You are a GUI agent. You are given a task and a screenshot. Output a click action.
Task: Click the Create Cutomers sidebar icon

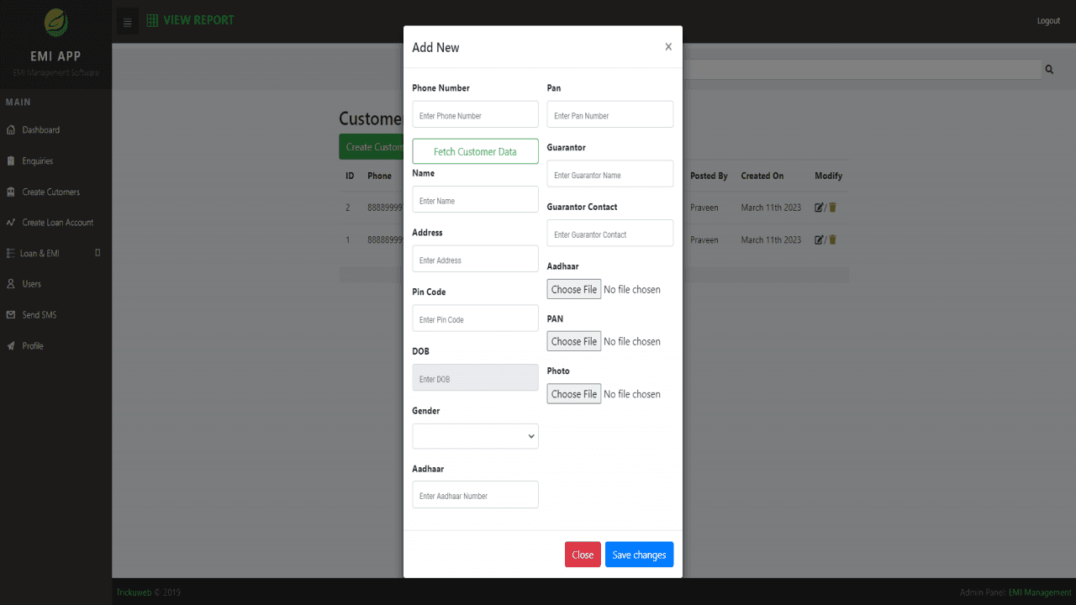point(11,192)
